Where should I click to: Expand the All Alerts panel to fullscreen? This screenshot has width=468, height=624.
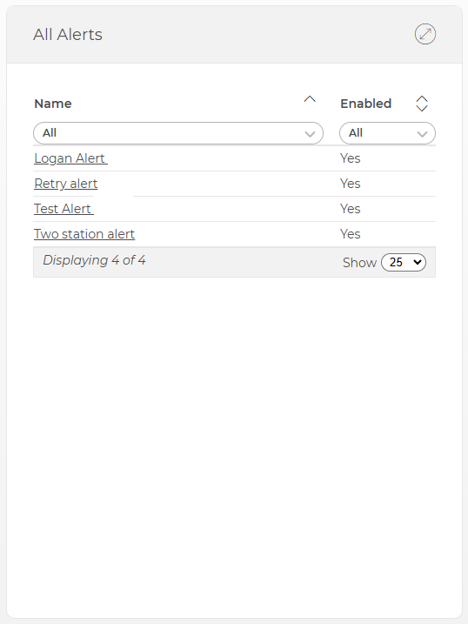tap(425, 34)
